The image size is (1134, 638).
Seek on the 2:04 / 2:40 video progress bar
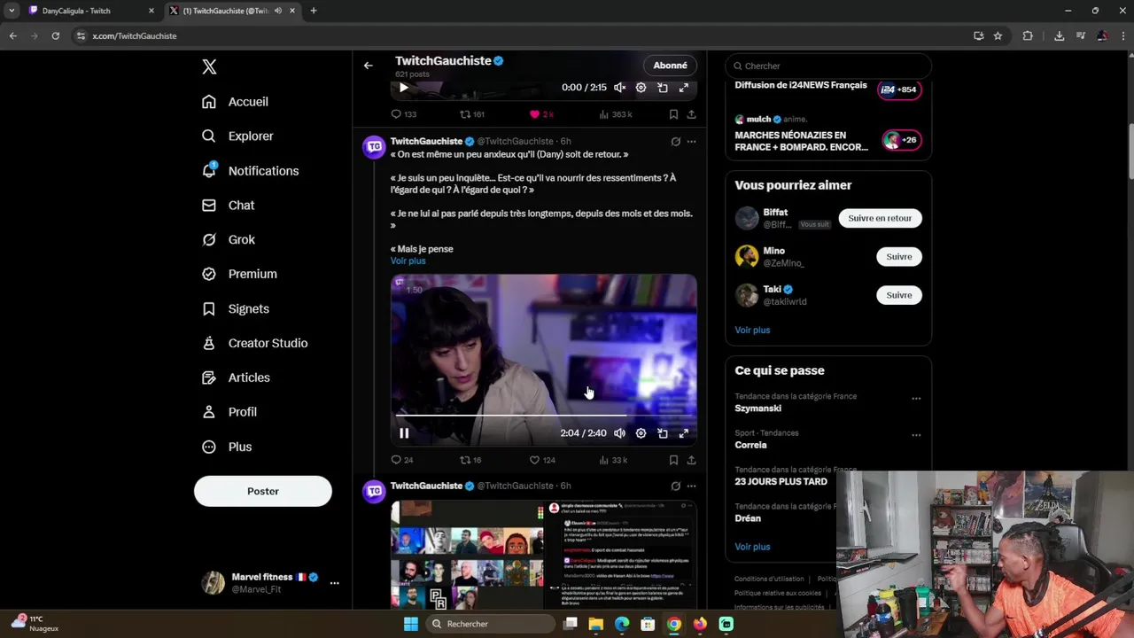[x=543, y=415]
